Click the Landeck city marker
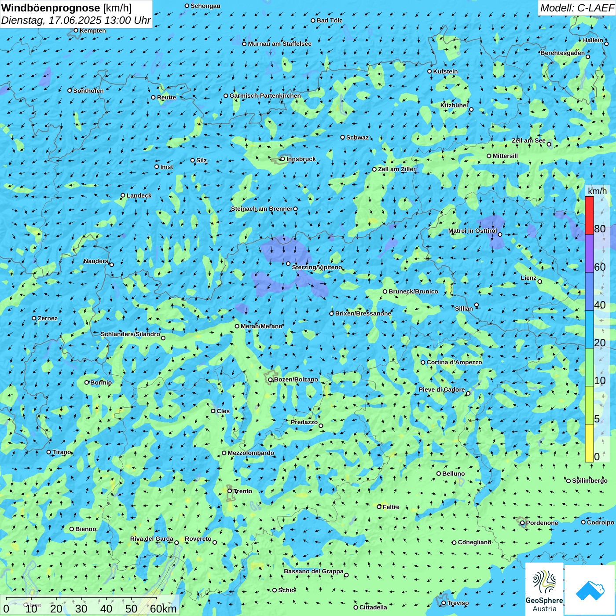This screenshot has width=616, height=616. 123,195
